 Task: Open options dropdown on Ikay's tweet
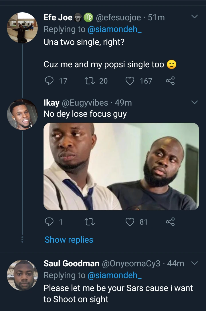pos(194,102)
